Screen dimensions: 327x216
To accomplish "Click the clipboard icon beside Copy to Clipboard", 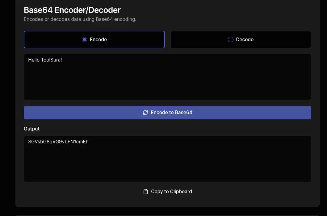I will pos(145,191).
